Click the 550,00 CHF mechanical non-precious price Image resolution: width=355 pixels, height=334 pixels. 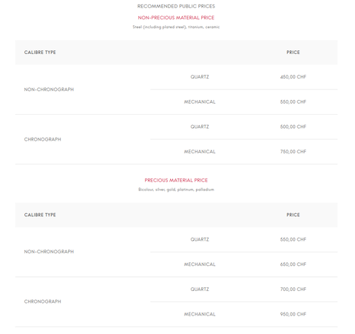point(293,101)
